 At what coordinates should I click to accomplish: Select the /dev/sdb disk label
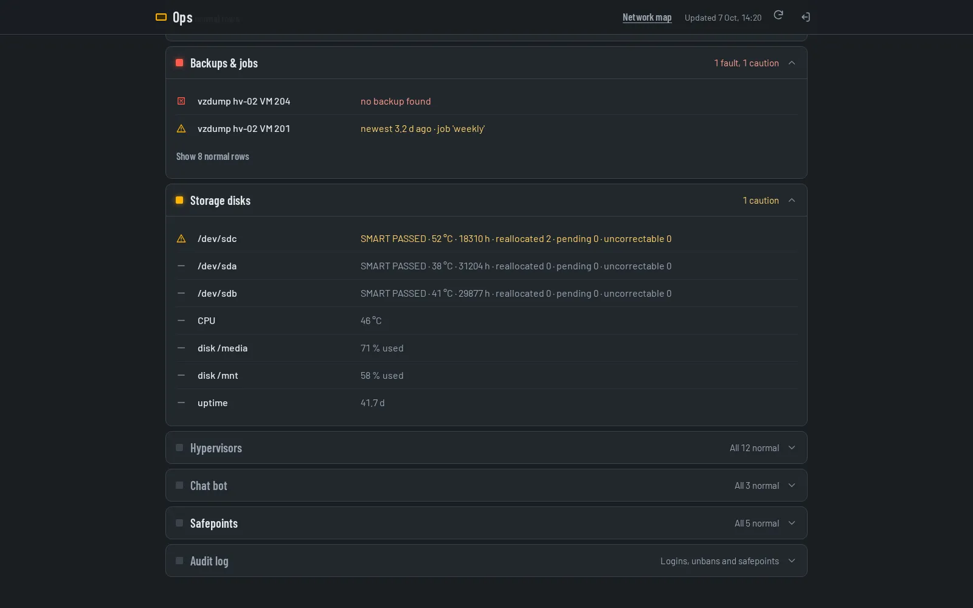(x=217, y=293)
